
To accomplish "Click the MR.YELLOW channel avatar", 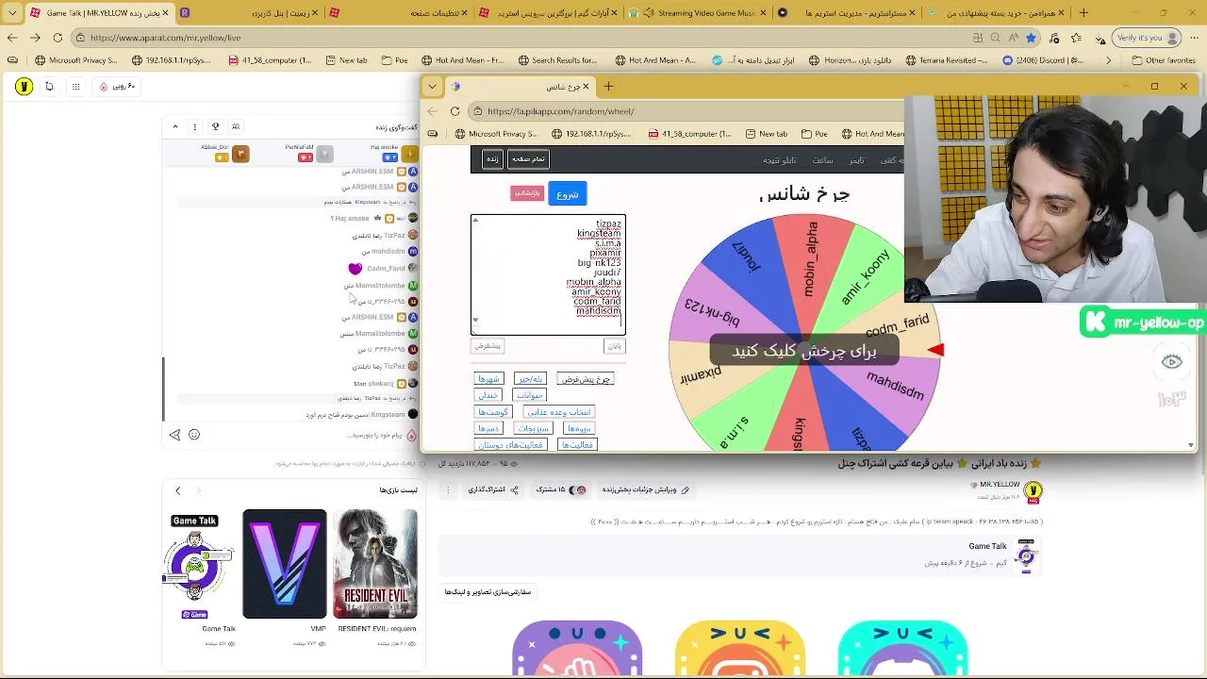I will pyautogui.click(x=1033, y=490).
